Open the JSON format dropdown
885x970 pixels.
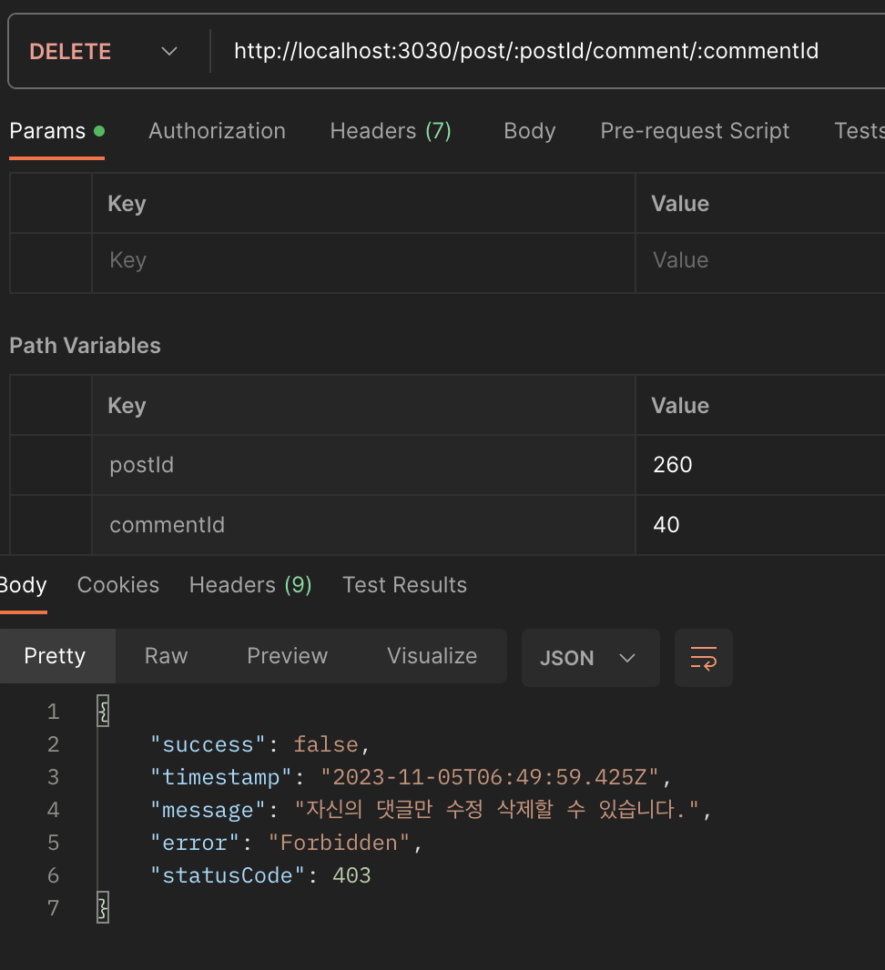(x=590, y=658)
